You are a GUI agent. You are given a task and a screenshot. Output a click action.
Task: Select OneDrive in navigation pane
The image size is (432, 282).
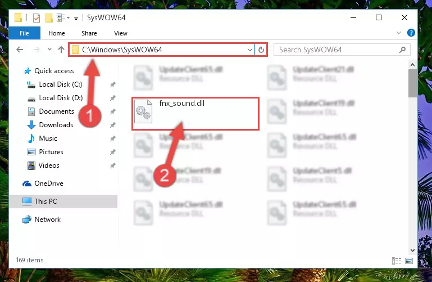[49, 183]
